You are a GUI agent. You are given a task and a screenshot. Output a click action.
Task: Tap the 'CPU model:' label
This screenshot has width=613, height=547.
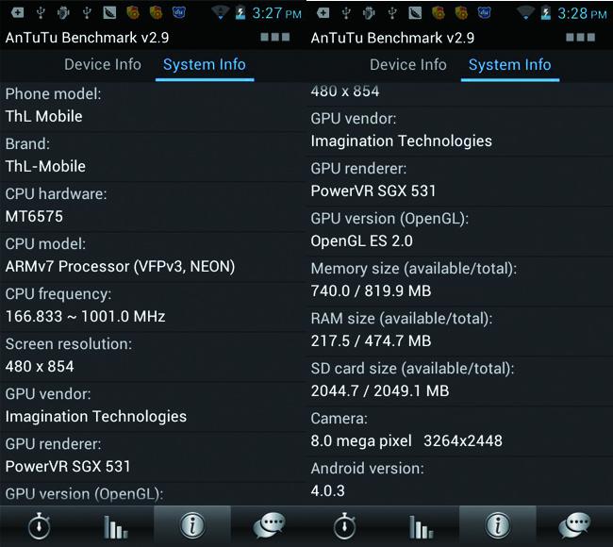(x=45, y=244)
